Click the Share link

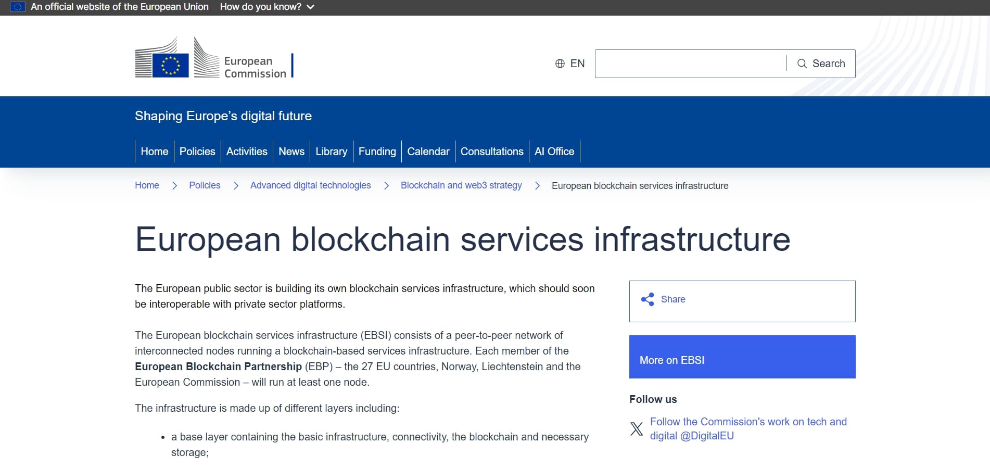[673, 299]
